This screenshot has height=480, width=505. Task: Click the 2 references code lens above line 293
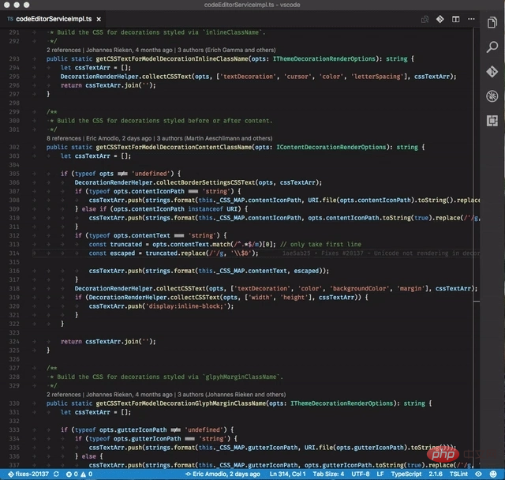coord(64,50)
